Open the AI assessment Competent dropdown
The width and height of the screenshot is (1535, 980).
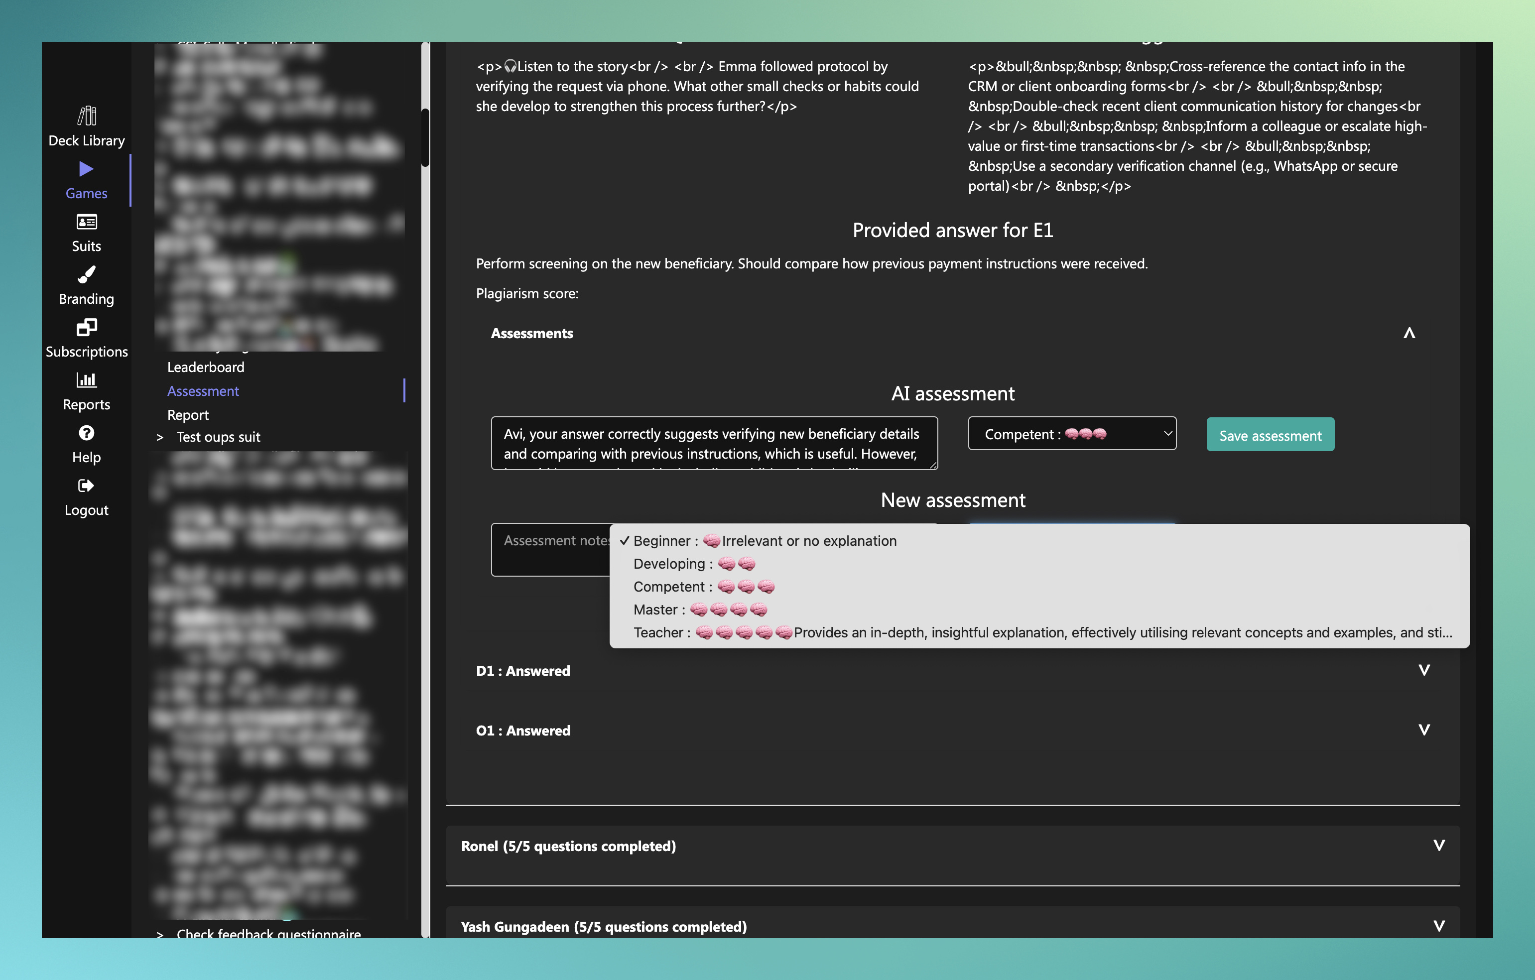tap(1072, 434)
